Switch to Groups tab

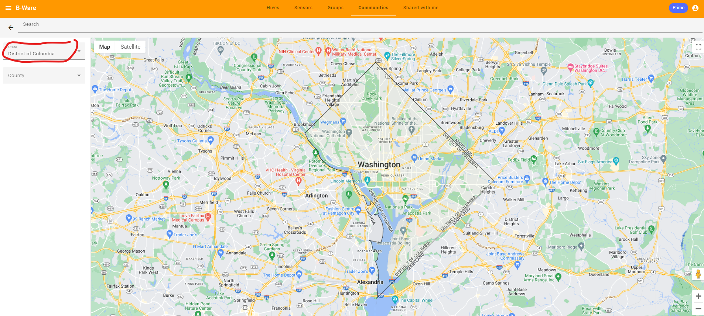(x=335, y=8)
